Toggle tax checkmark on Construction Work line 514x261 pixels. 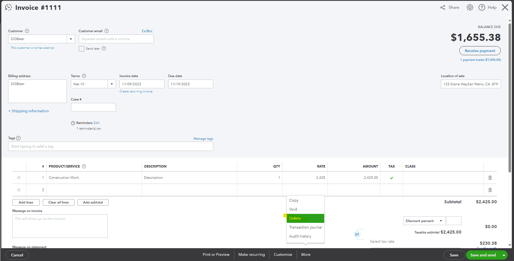[x=392, y=178]
